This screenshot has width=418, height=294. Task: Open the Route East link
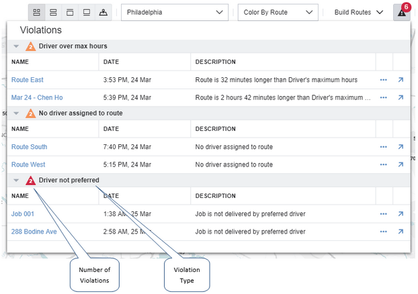(x=28, y=80)
